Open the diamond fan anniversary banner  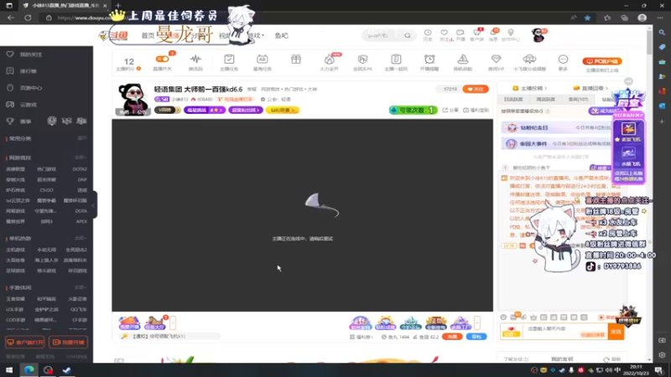tap(556, 127)
